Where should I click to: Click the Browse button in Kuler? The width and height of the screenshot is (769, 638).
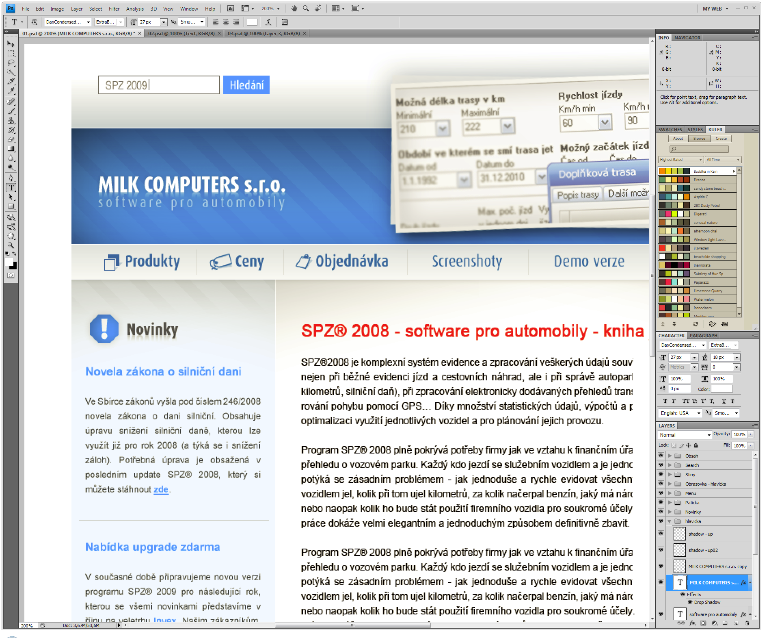699,139
